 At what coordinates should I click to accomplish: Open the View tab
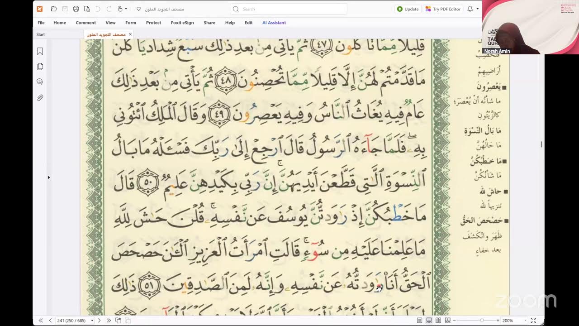click(110, 23)
